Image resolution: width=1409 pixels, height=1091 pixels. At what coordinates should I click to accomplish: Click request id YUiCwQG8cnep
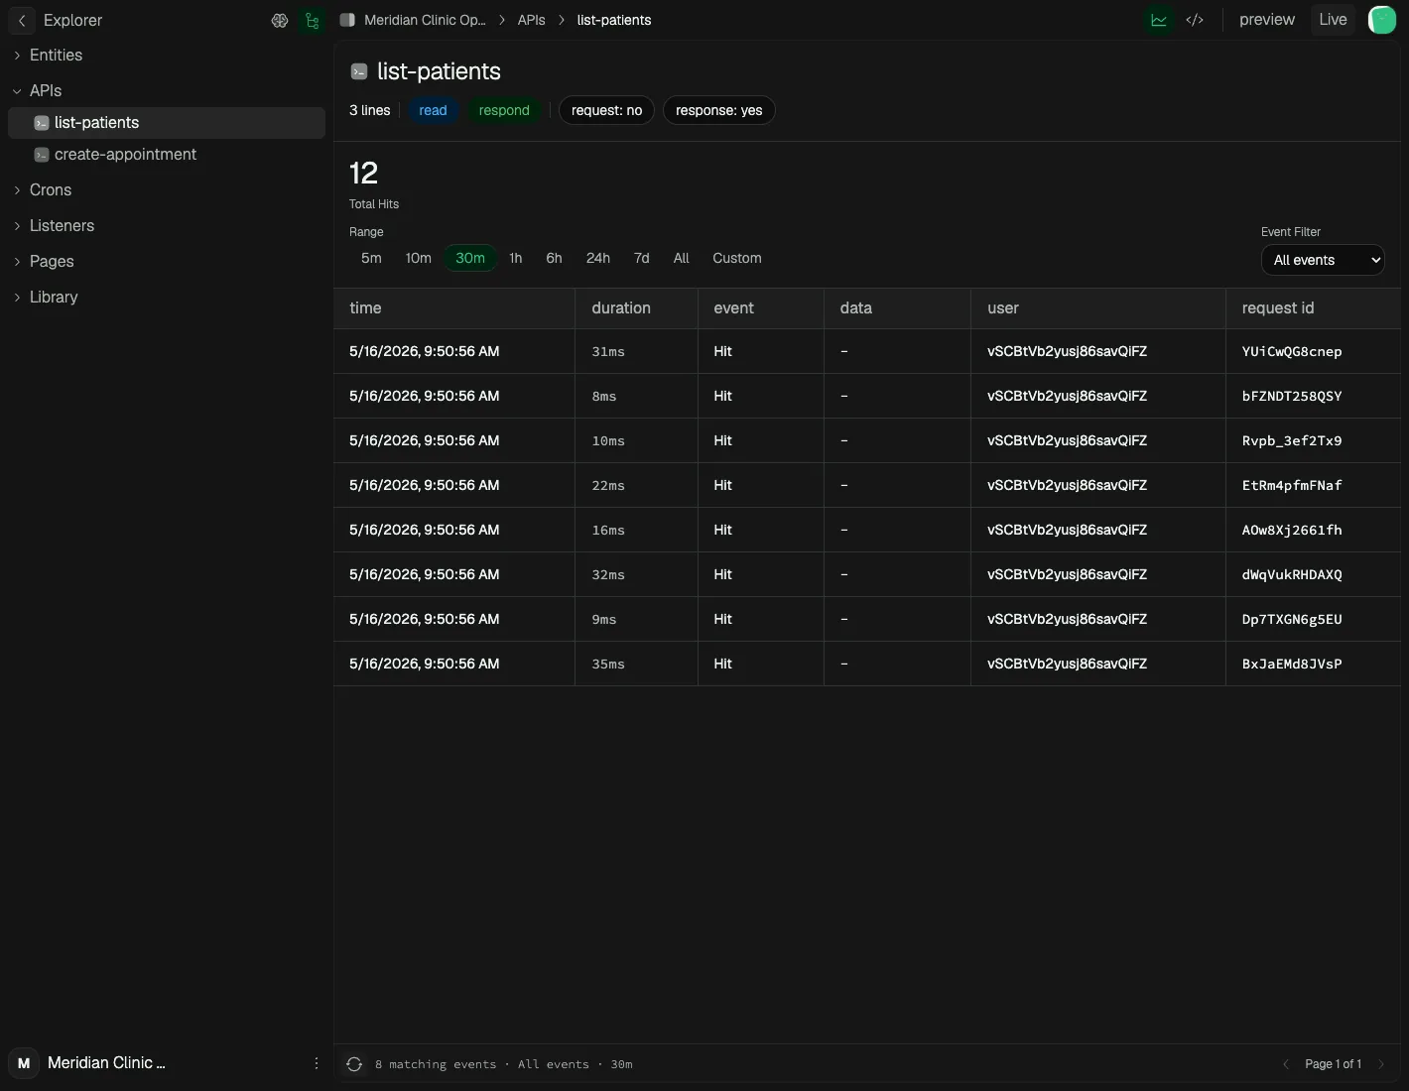click(1292, 352)
